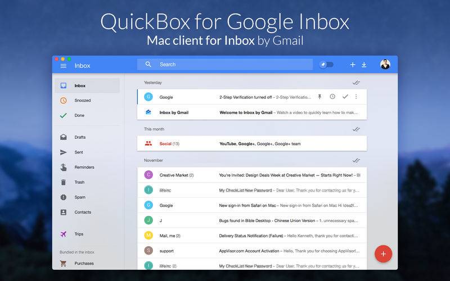Click the blue Inbox tray icon

64,85
